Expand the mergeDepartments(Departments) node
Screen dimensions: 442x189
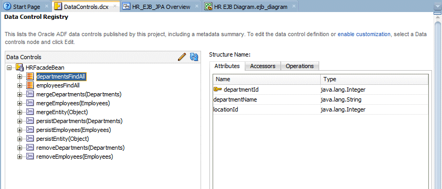(x=20, y=94)
